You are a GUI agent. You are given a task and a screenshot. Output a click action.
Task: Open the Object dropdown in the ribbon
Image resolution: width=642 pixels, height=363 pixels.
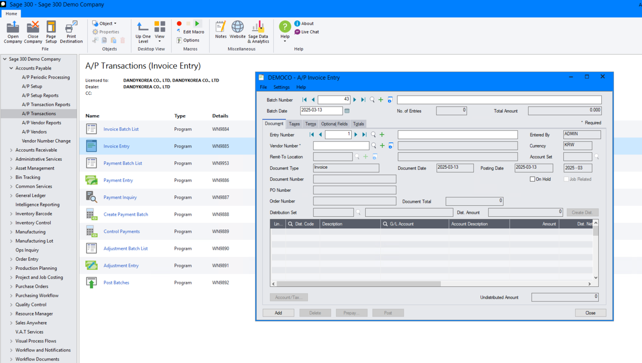coord(104,24)
